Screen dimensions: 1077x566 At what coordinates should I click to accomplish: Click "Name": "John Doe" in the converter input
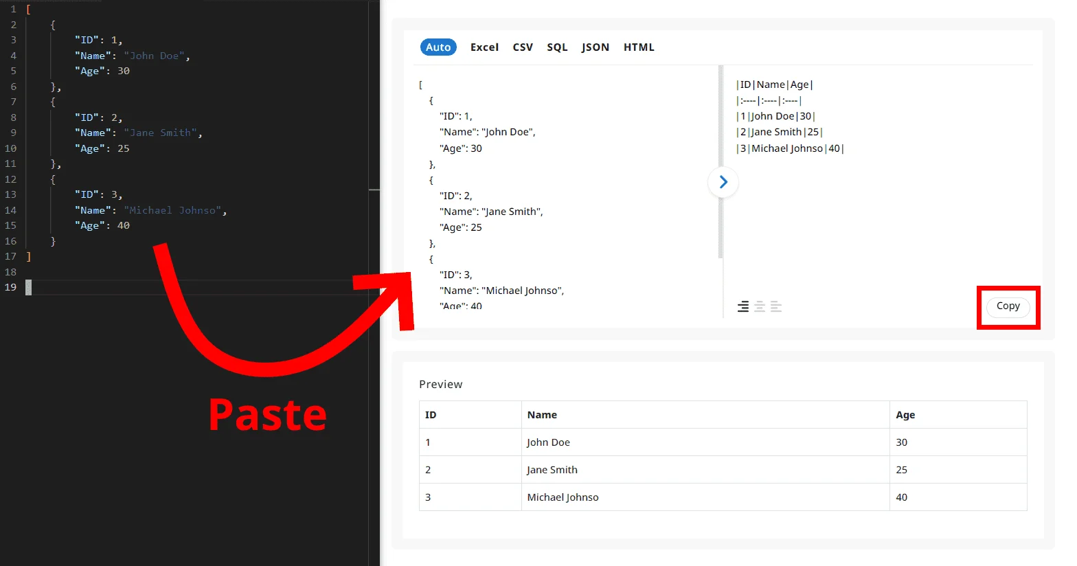(488, 132)
